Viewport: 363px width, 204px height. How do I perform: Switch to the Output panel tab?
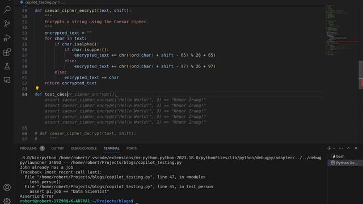click(x=57, y=148)
